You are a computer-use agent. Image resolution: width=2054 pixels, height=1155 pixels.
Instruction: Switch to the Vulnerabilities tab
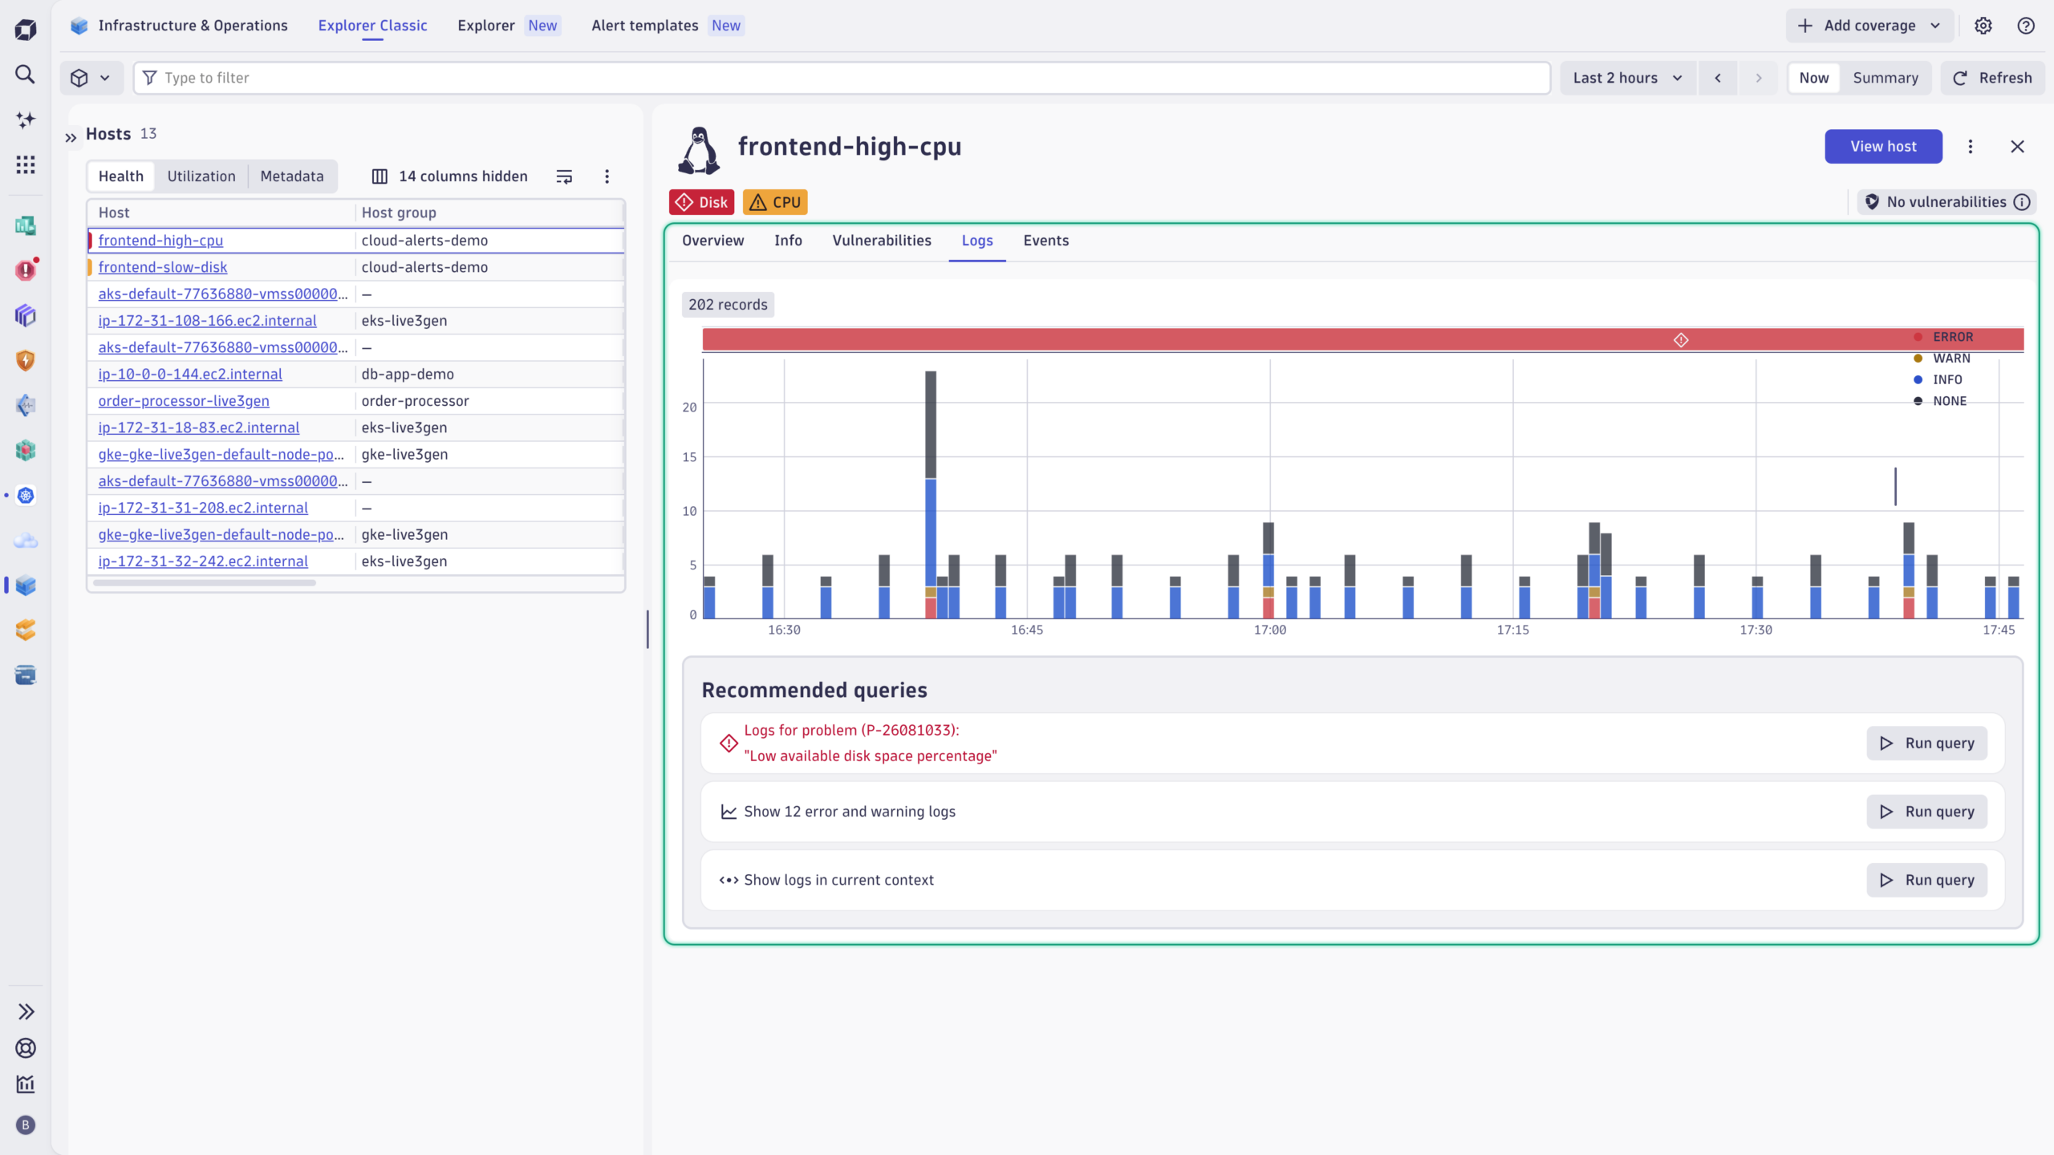(x=882, y=241)
